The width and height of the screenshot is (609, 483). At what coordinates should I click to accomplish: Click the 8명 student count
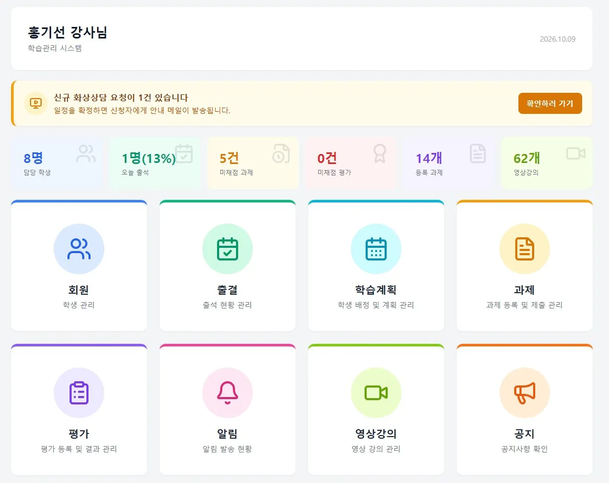pyautogui.click(x=33, y=158)
